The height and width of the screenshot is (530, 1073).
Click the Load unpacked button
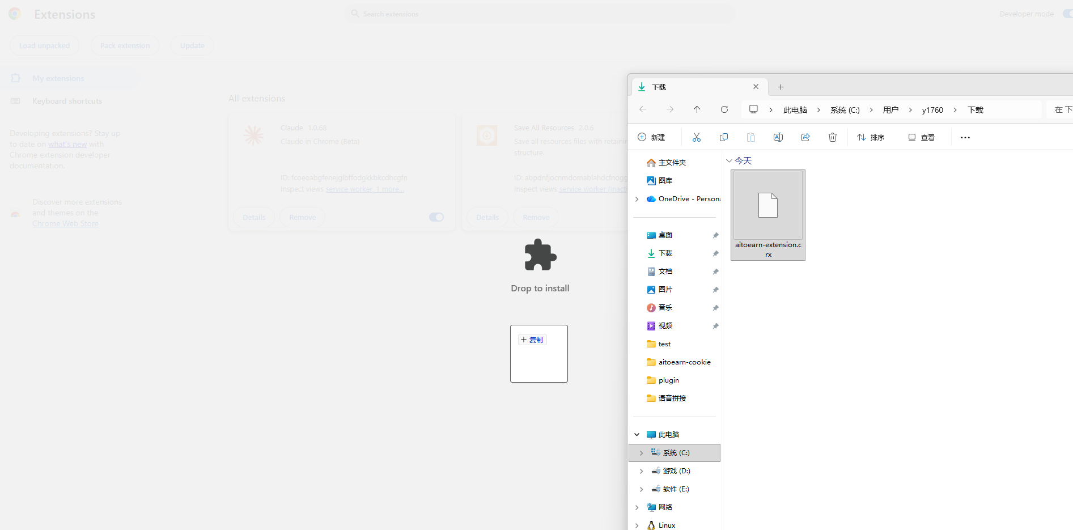pos(44,45)
